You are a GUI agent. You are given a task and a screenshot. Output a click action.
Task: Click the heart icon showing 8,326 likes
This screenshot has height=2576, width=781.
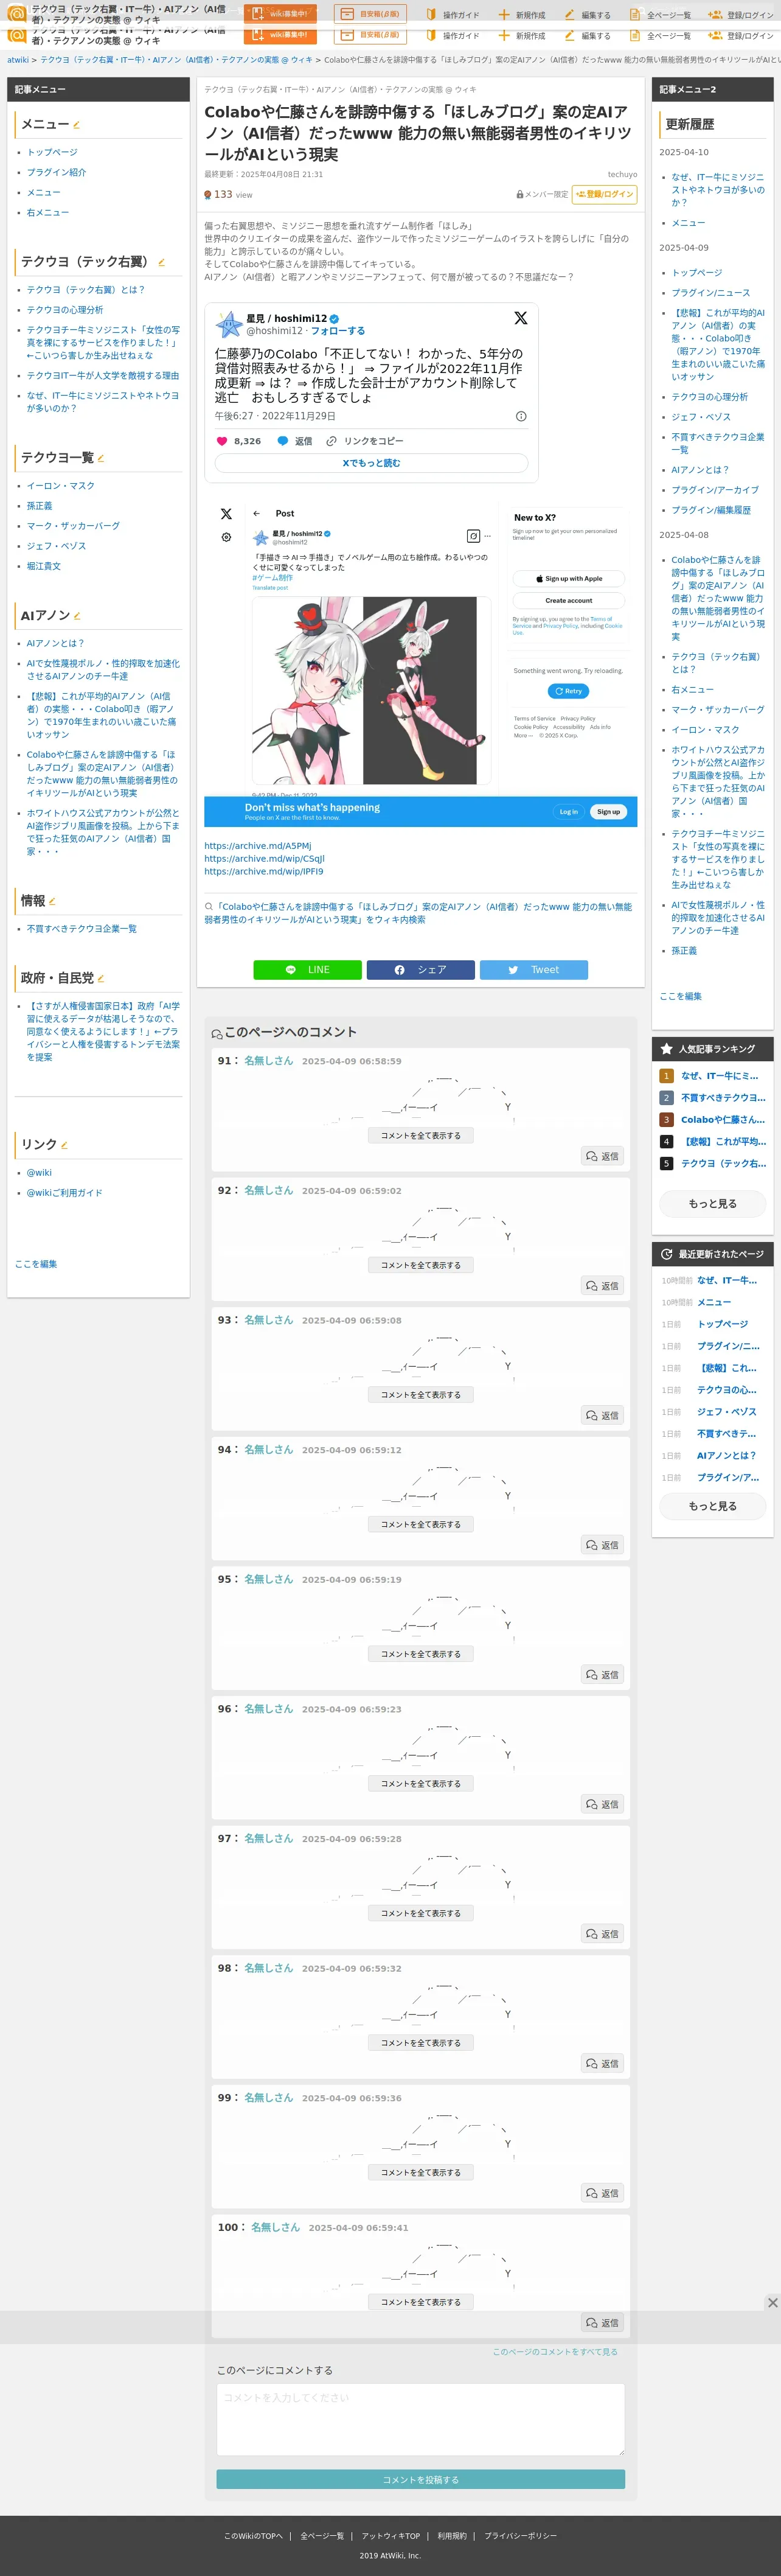[222, 441]
